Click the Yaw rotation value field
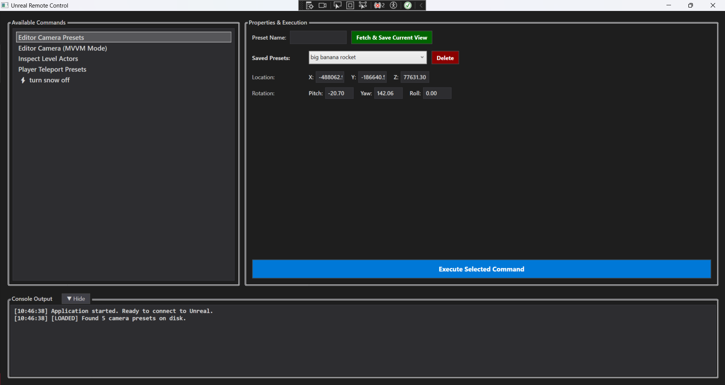This screenshot has width=725, height=385. click(x=388, y=93)
